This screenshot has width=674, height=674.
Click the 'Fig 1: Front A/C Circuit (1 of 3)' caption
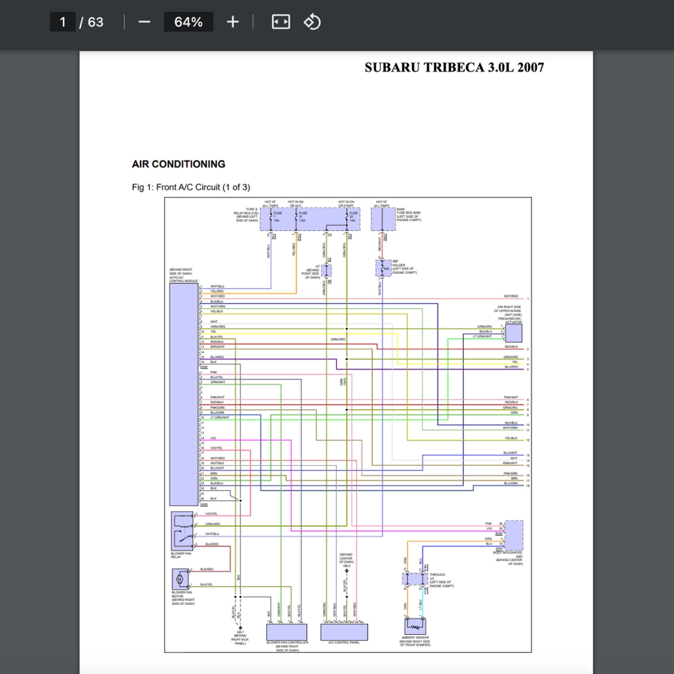[x=191, y=187]
